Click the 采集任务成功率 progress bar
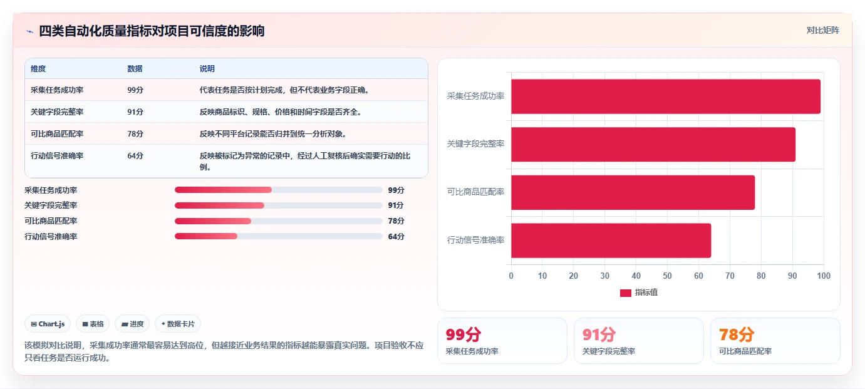Viewport: 865px width, 389px height. (278, 190)
